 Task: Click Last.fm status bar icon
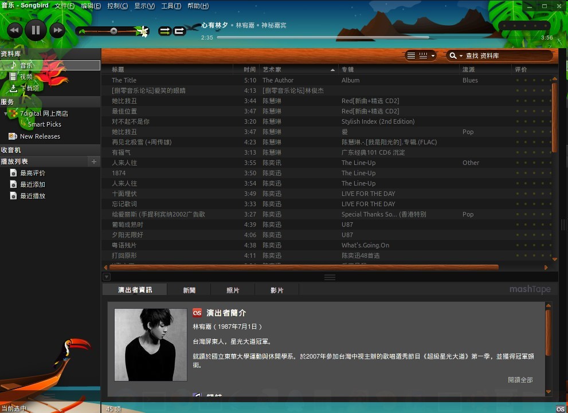[x=561, y=409]
